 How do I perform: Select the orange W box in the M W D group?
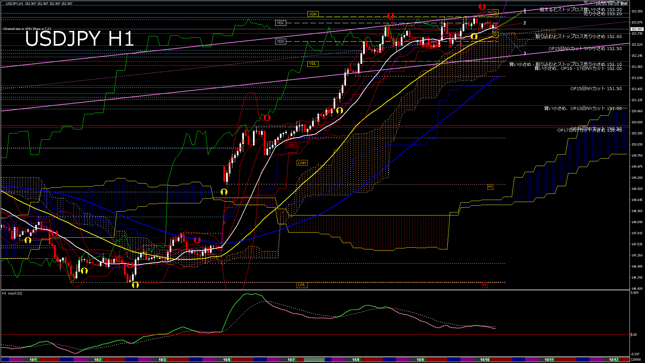[490, 12]
